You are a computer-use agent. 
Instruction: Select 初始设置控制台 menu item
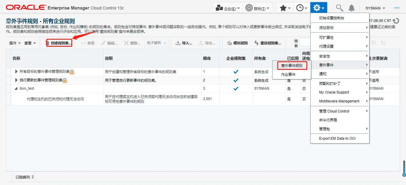pyautogui.click(x=340, y=18)
